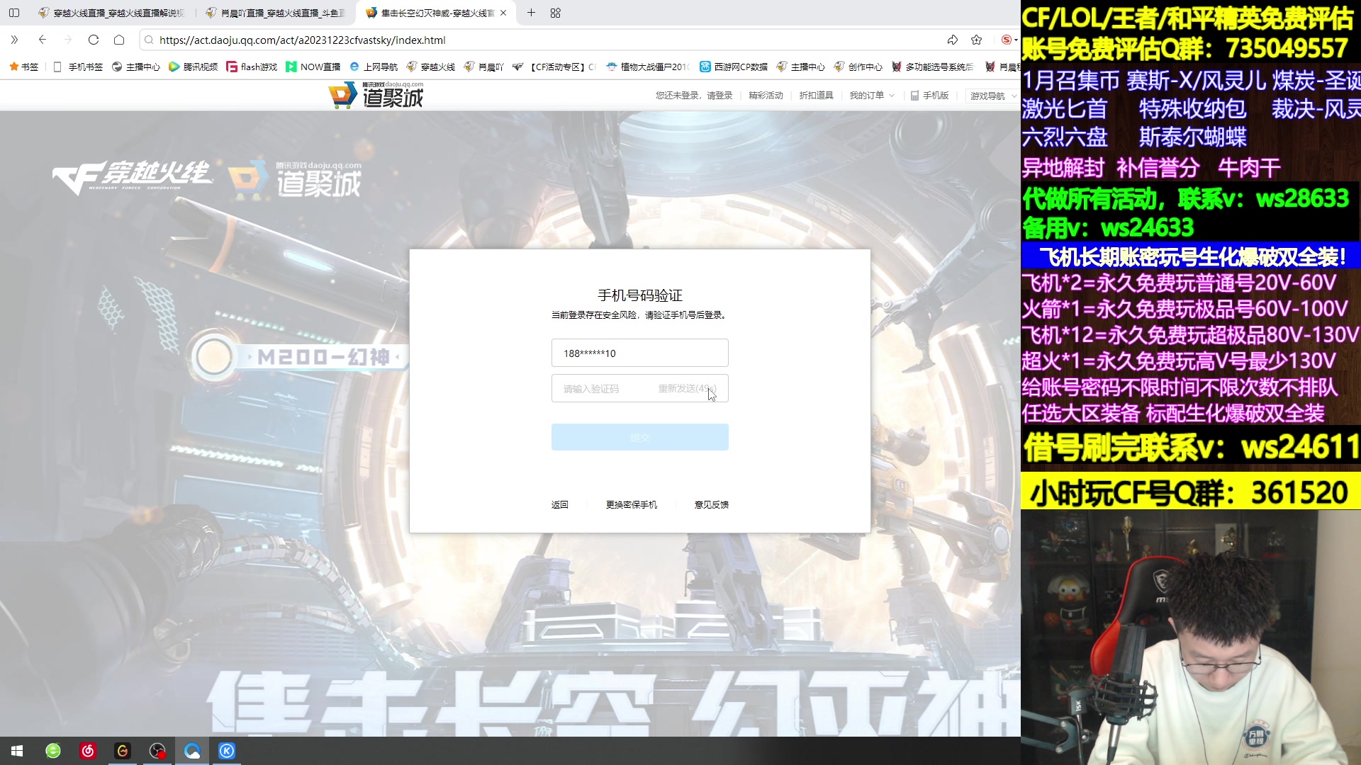Expand the double-chevron toolbar icon

pos(14,40)
